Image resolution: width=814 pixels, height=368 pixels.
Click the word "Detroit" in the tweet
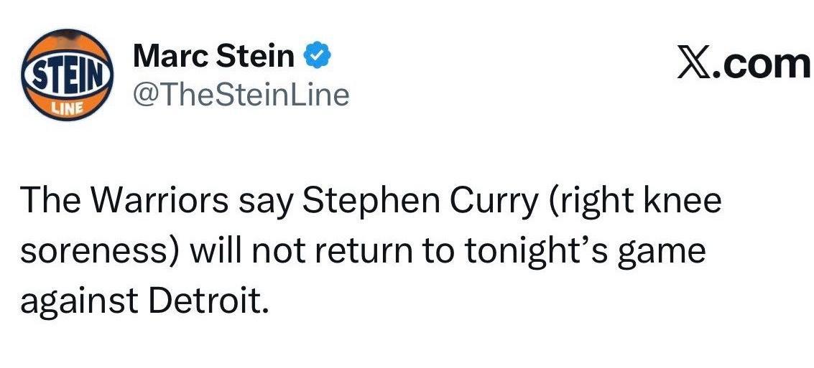point(208,301)
